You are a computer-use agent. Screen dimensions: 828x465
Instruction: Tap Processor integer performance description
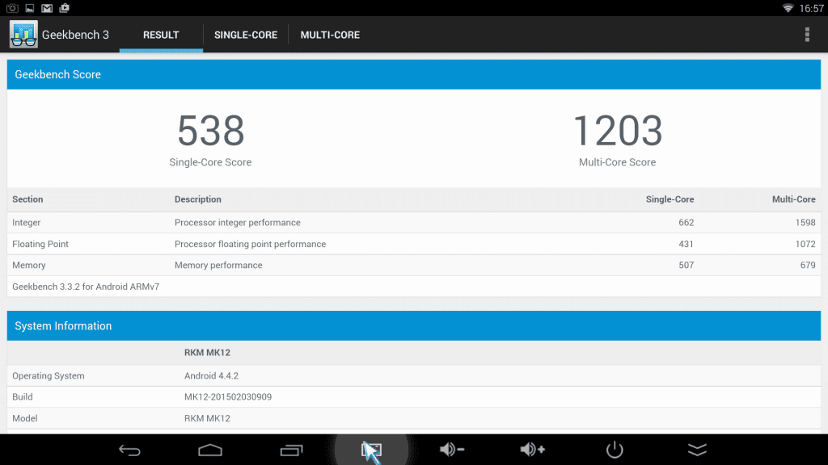tap(238, 223)
